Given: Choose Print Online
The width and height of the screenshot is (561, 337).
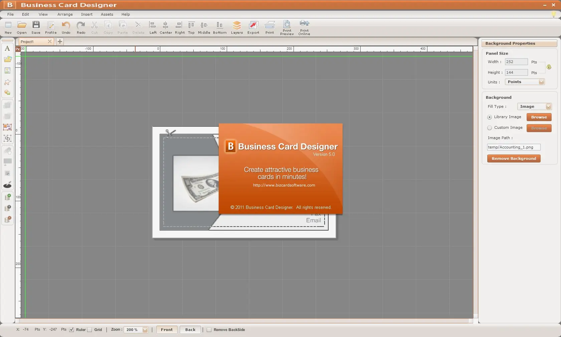Looking at the screenshot, I should (304, 28).
